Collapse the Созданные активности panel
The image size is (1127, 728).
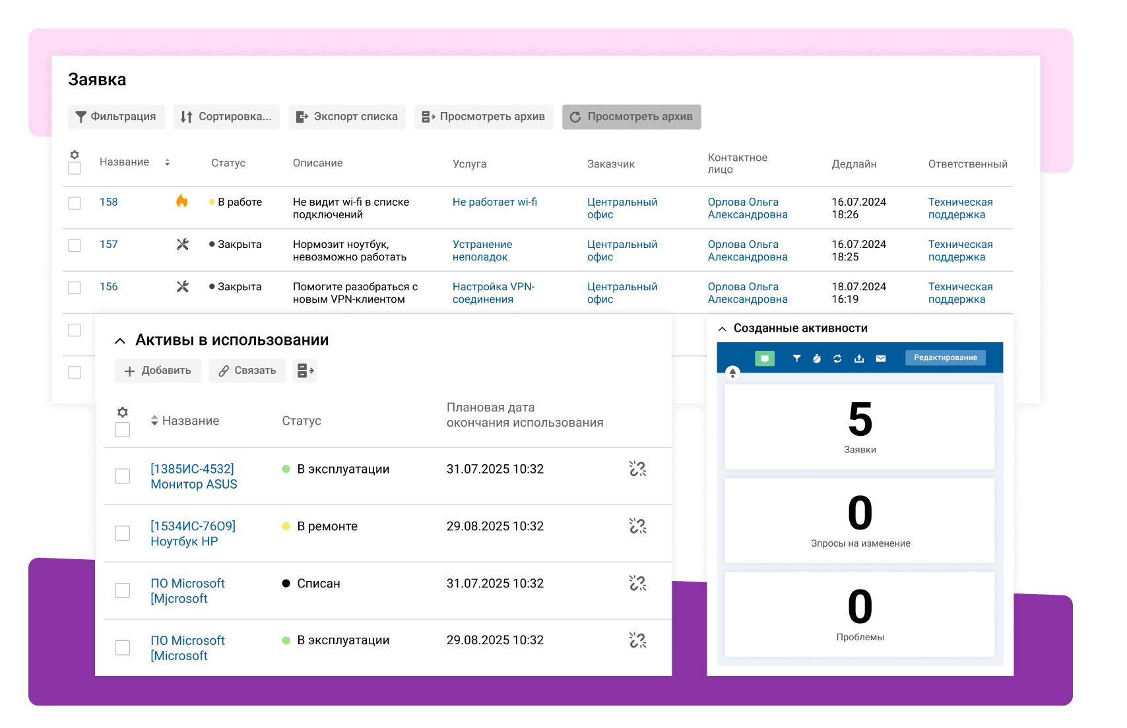722,328
